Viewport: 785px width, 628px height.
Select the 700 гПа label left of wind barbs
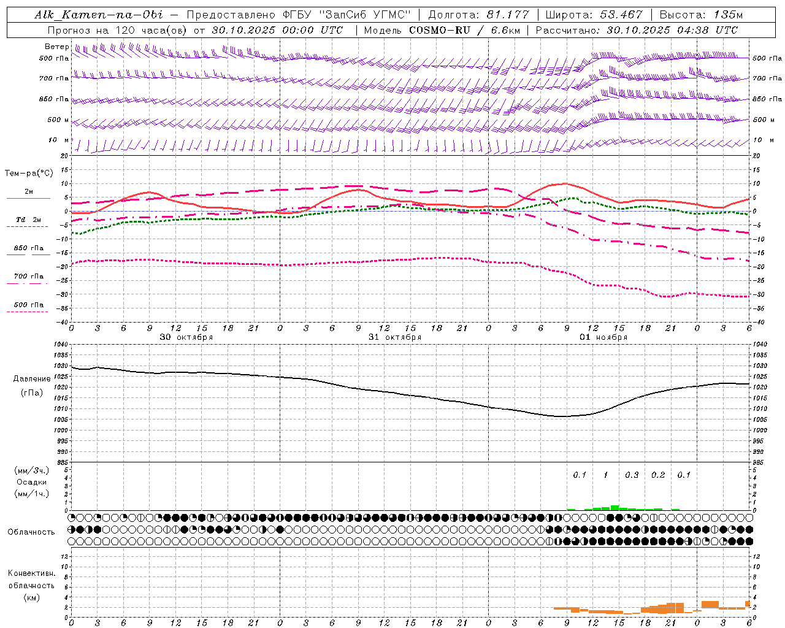point(54,78)
